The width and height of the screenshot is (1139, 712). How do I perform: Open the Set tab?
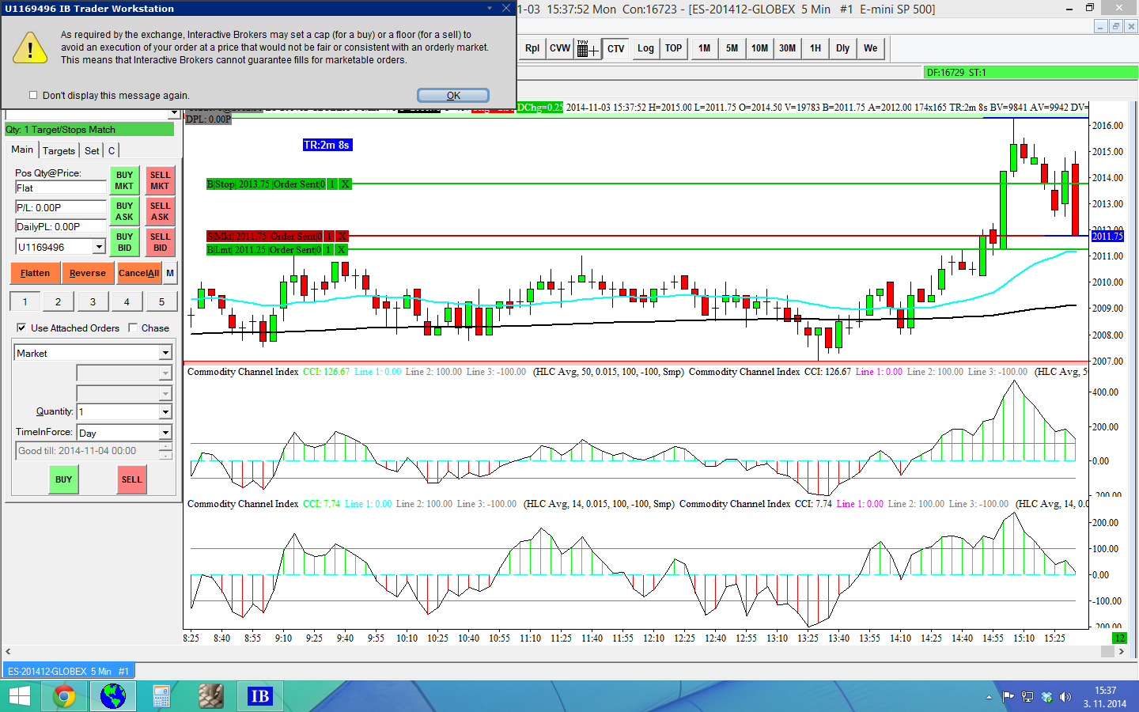(x=92, y=150)
